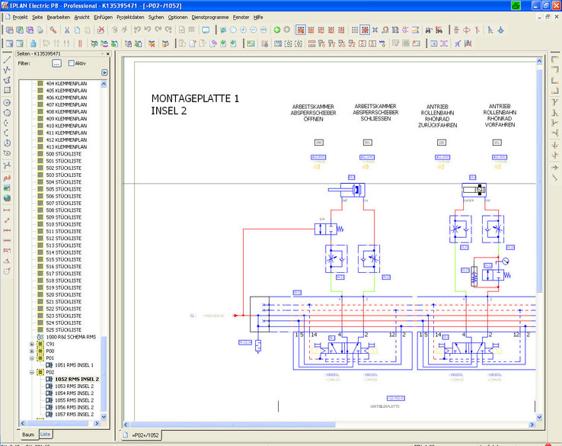Click the insert image tool icon
Image resolution: width=562 pixels, height=446 pixels.
[x=7, y=188]
